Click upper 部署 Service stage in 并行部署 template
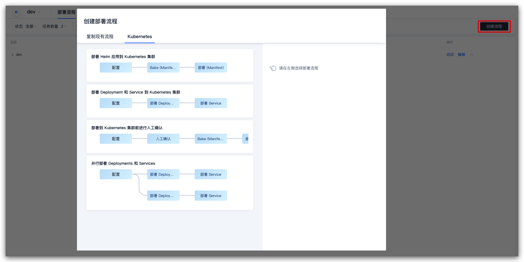The width and height of the screenshot is (524, 262). (x=211, y=174)
